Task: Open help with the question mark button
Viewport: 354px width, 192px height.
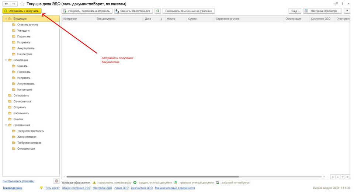Action: [x=347, y=11]
